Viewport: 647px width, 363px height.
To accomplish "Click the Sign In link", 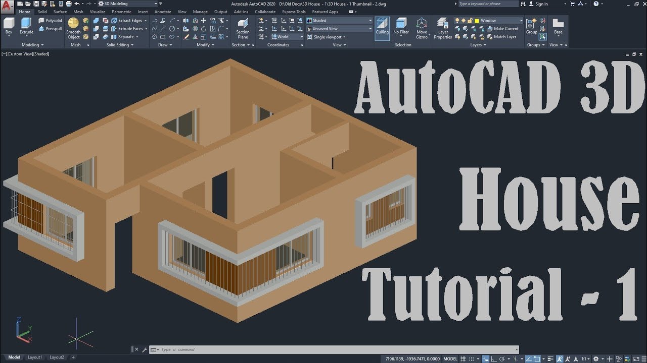I will click(x=541, y=4).
